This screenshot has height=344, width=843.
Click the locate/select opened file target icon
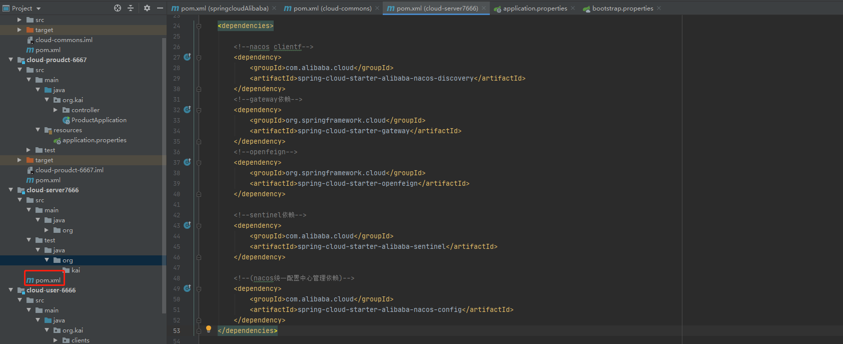(x=118, y=8)
